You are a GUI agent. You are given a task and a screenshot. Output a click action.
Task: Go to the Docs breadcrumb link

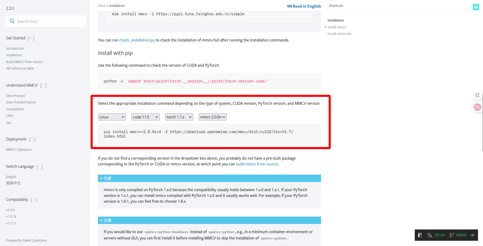[102, 6]
